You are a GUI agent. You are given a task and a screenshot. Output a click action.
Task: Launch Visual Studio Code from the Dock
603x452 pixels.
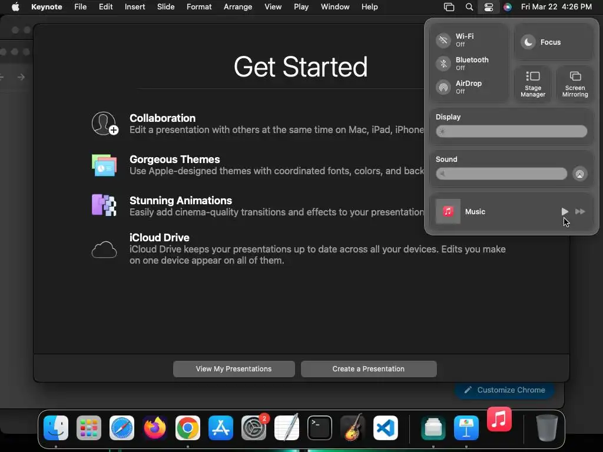pos(385,428)
